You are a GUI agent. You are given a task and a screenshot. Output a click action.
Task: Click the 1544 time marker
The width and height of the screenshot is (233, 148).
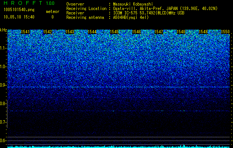[92, 32]
